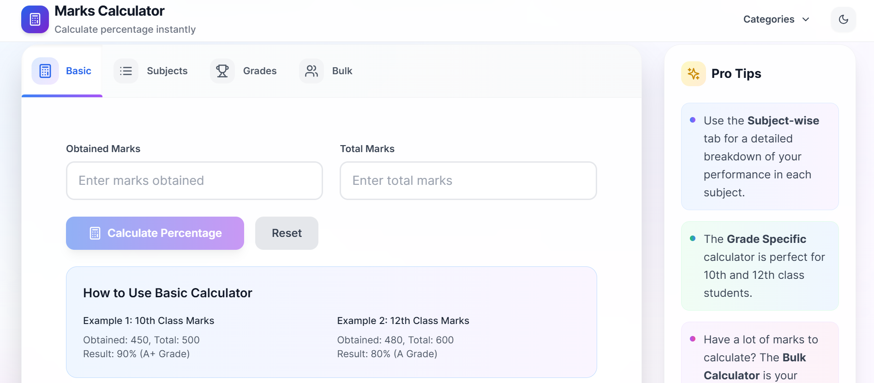874x383 pixels.
Task: Click the Pro Tips sparkle icon
Action: click(694, 74)
